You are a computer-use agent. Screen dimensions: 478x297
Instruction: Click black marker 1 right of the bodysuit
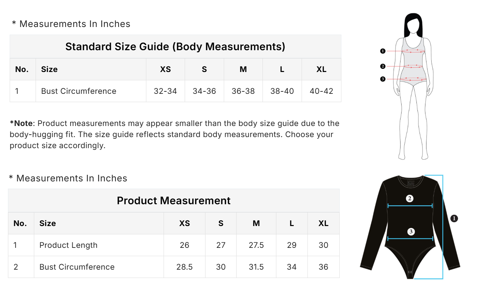454,218
